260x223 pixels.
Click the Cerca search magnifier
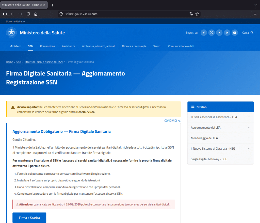pos(252,33)
